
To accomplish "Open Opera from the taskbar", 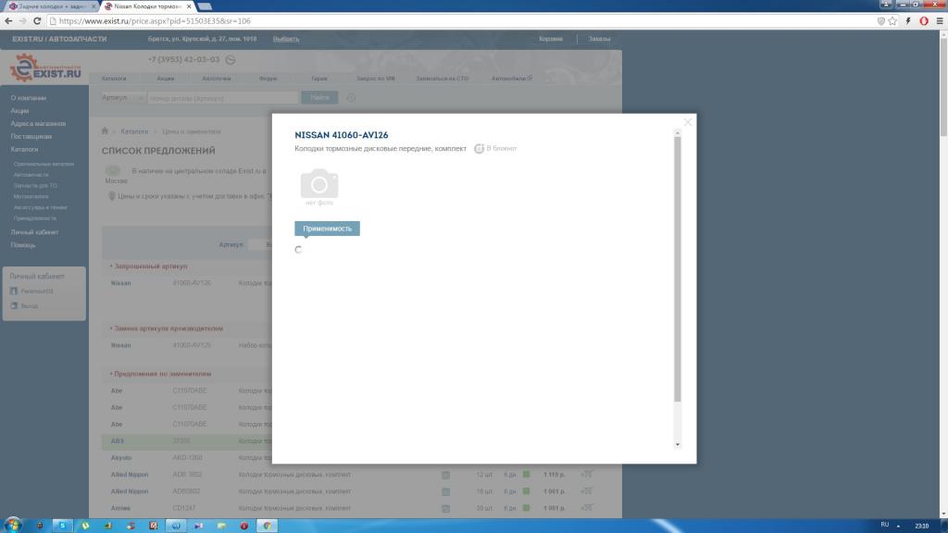I will click(x=244, y=526).
